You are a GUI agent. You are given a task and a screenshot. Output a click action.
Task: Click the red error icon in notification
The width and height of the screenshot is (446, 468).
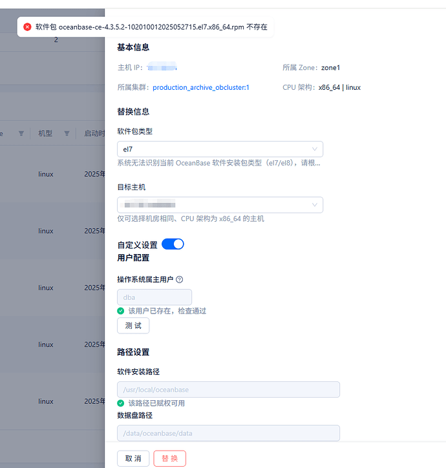point(27,27)
